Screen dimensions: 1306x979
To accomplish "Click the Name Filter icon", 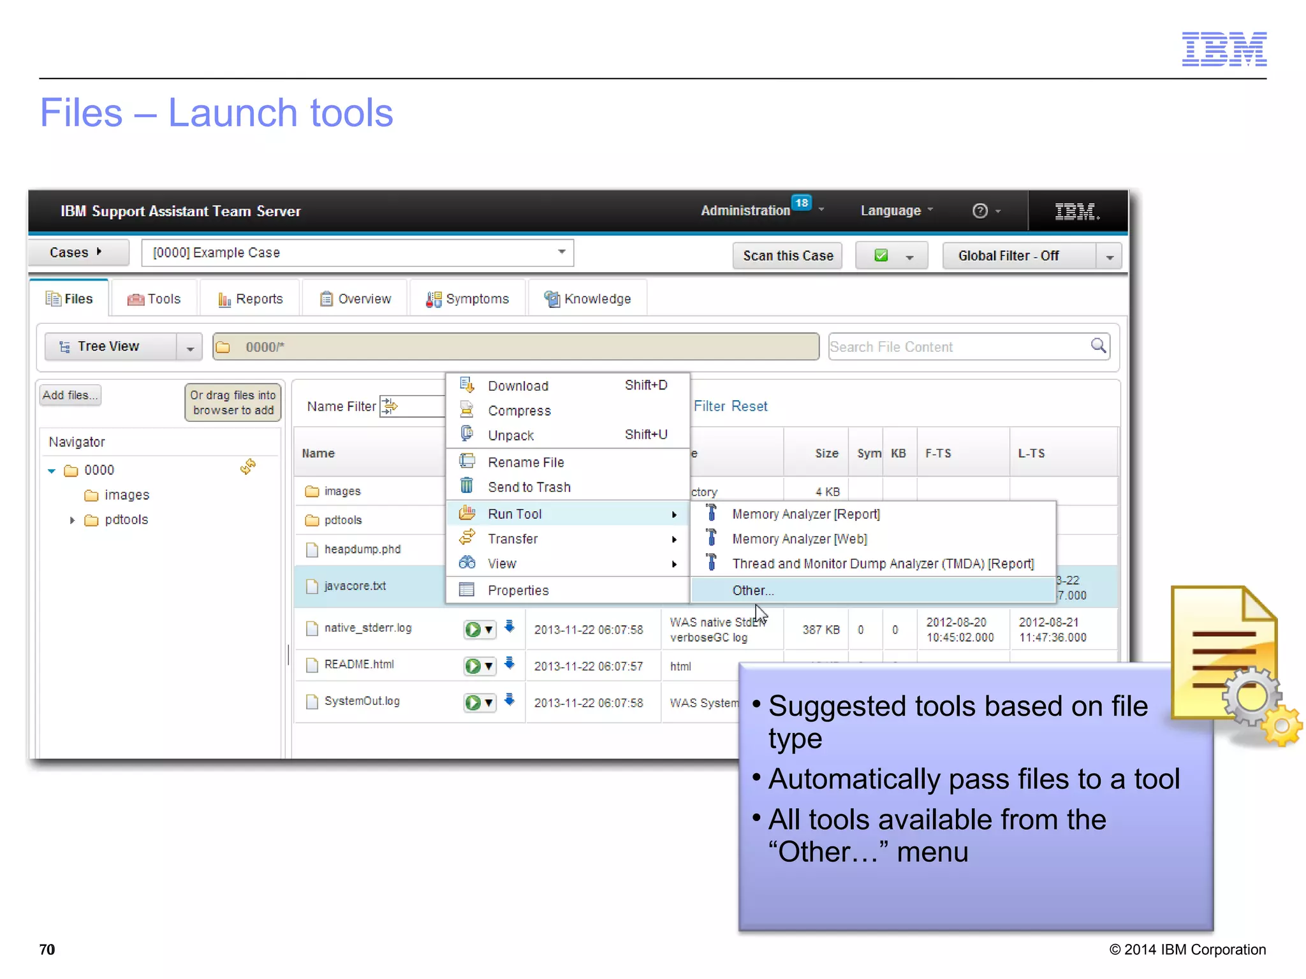I will pyautogui.click(x=389, y=406).
